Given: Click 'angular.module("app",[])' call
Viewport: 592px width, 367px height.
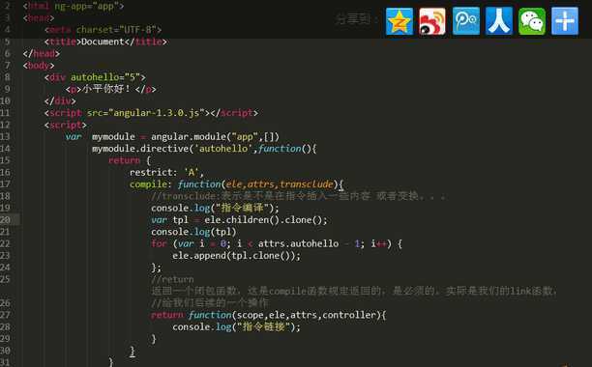Looking at the screenshot, I should (215, 136).
